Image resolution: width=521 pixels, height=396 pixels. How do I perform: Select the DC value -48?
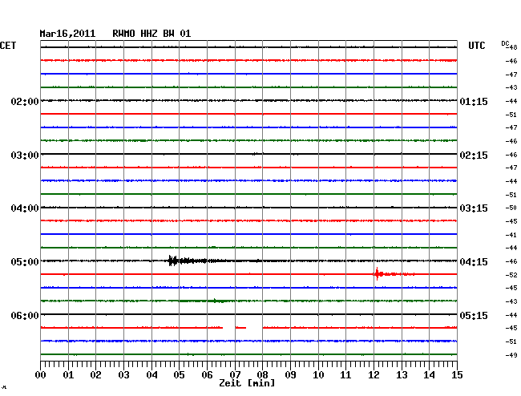point(512,47)
